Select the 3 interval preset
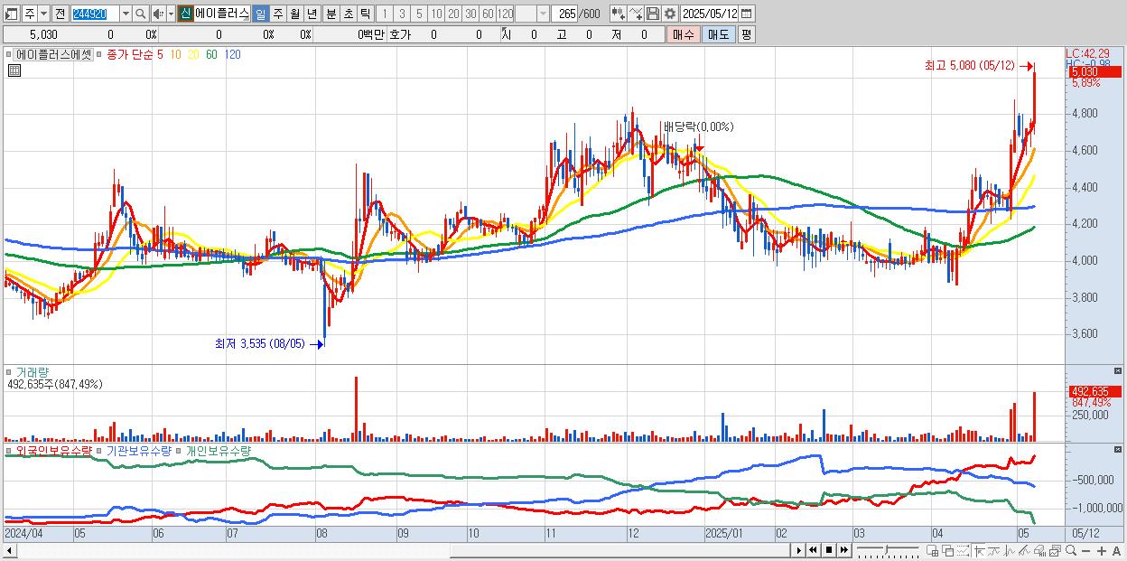The width and height of the screenshot is (1127, 561). click(402, 14)
